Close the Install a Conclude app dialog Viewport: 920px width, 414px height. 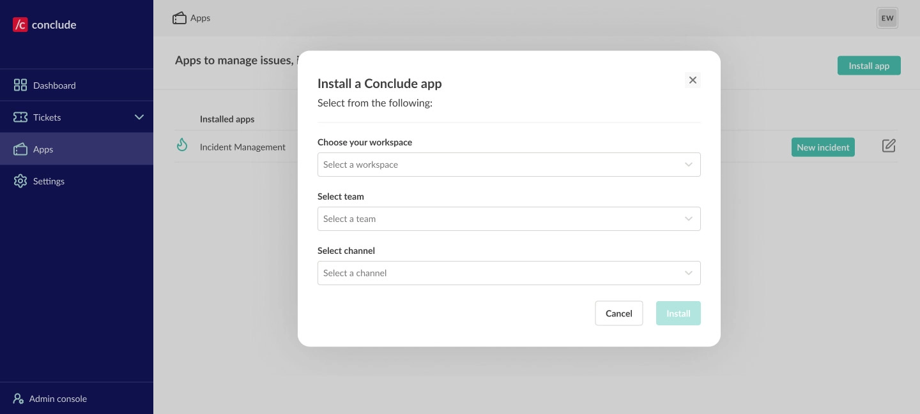point(693,80)
